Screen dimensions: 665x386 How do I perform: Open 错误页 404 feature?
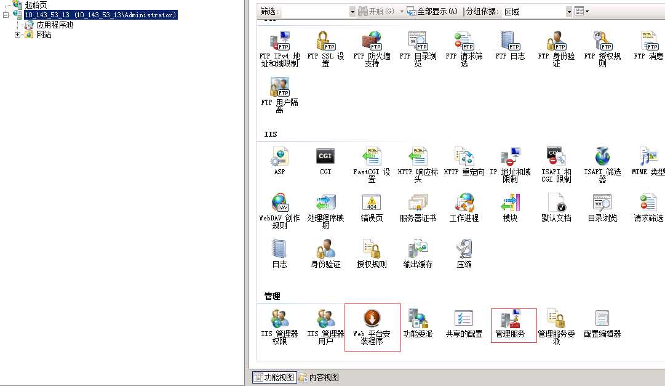(372, 207)
